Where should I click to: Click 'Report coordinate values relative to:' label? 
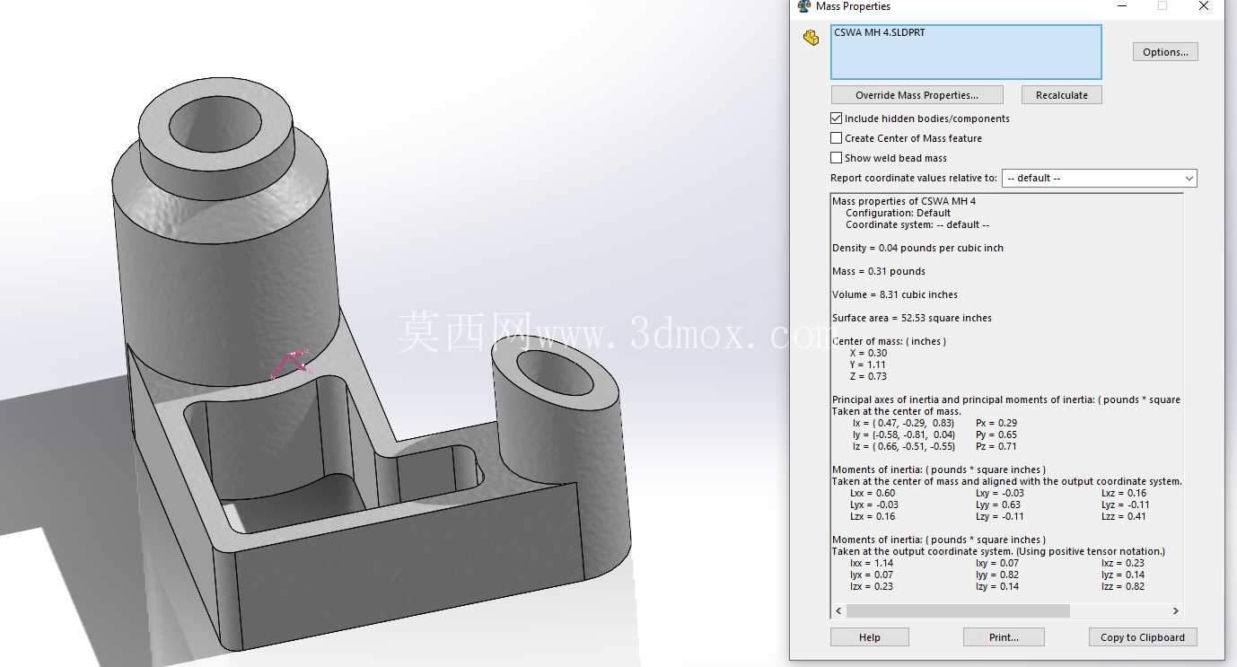click(913, 178)
